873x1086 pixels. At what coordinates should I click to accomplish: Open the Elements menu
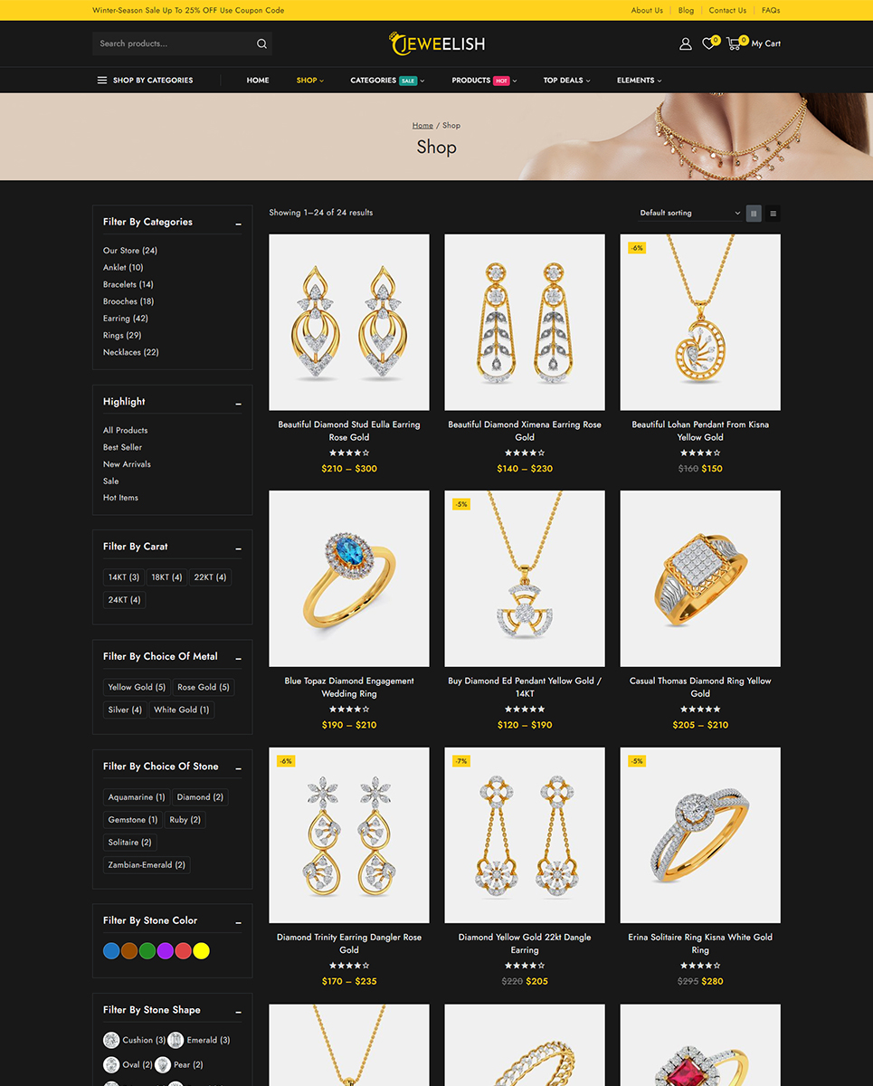[639, 81]
